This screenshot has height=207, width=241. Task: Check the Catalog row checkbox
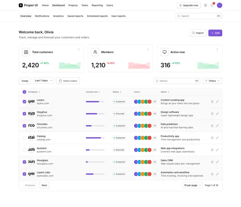[x=24, y=138]
